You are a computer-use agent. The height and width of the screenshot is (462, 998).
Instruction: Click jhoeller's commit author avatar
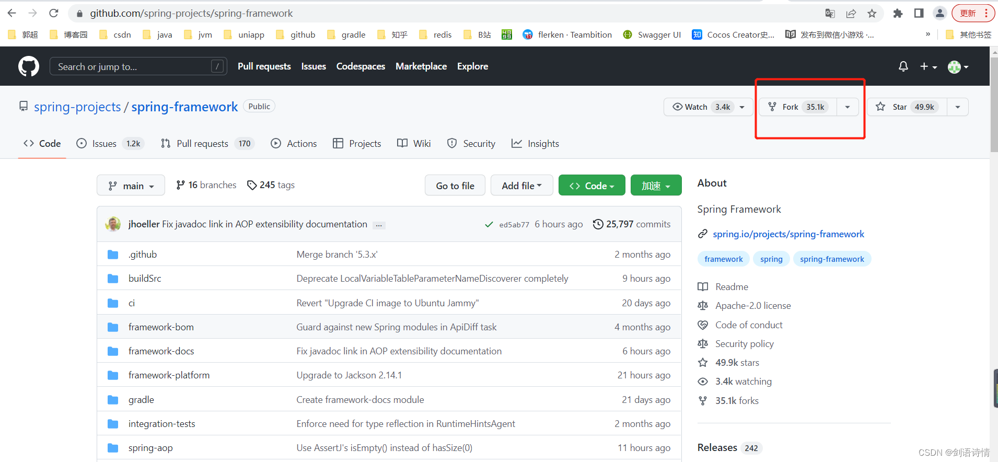pyautogui.click(x=113, y=224)
